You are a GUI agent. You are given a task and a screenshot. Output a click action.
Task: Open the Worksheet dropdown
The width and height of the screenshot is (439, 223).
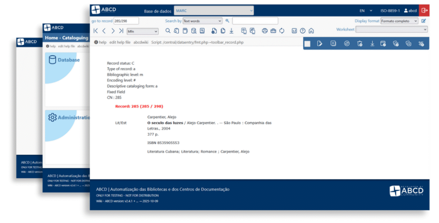coord(391,30)
